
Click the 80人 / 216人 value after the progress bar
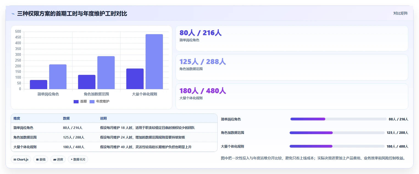pos(398,119)
